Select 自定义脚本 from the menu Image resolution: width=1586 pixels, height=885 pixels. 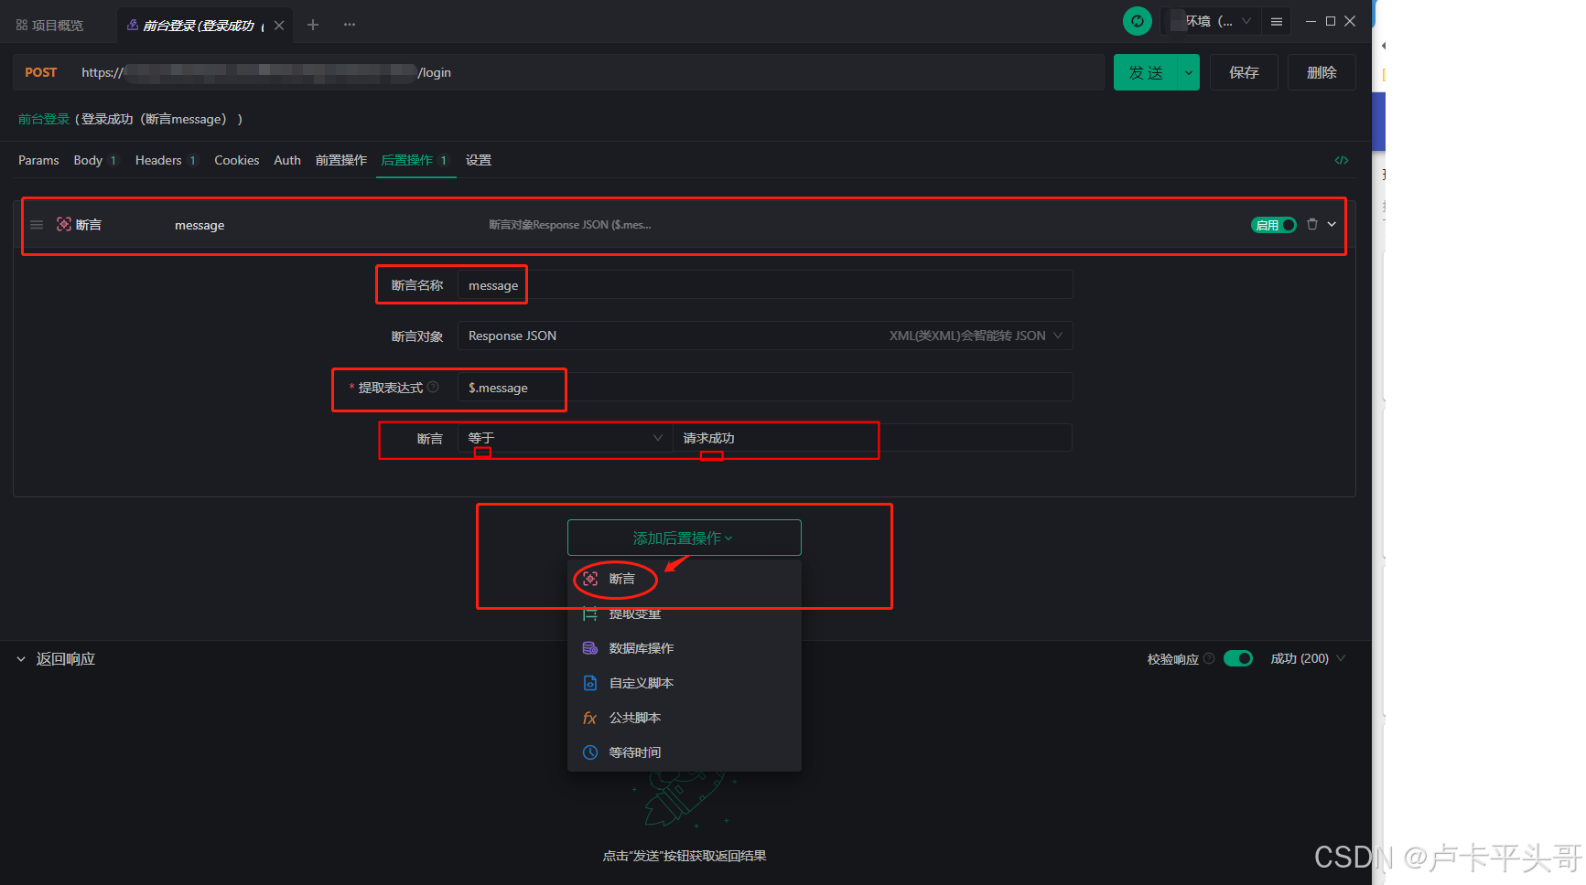click(684, 683)
